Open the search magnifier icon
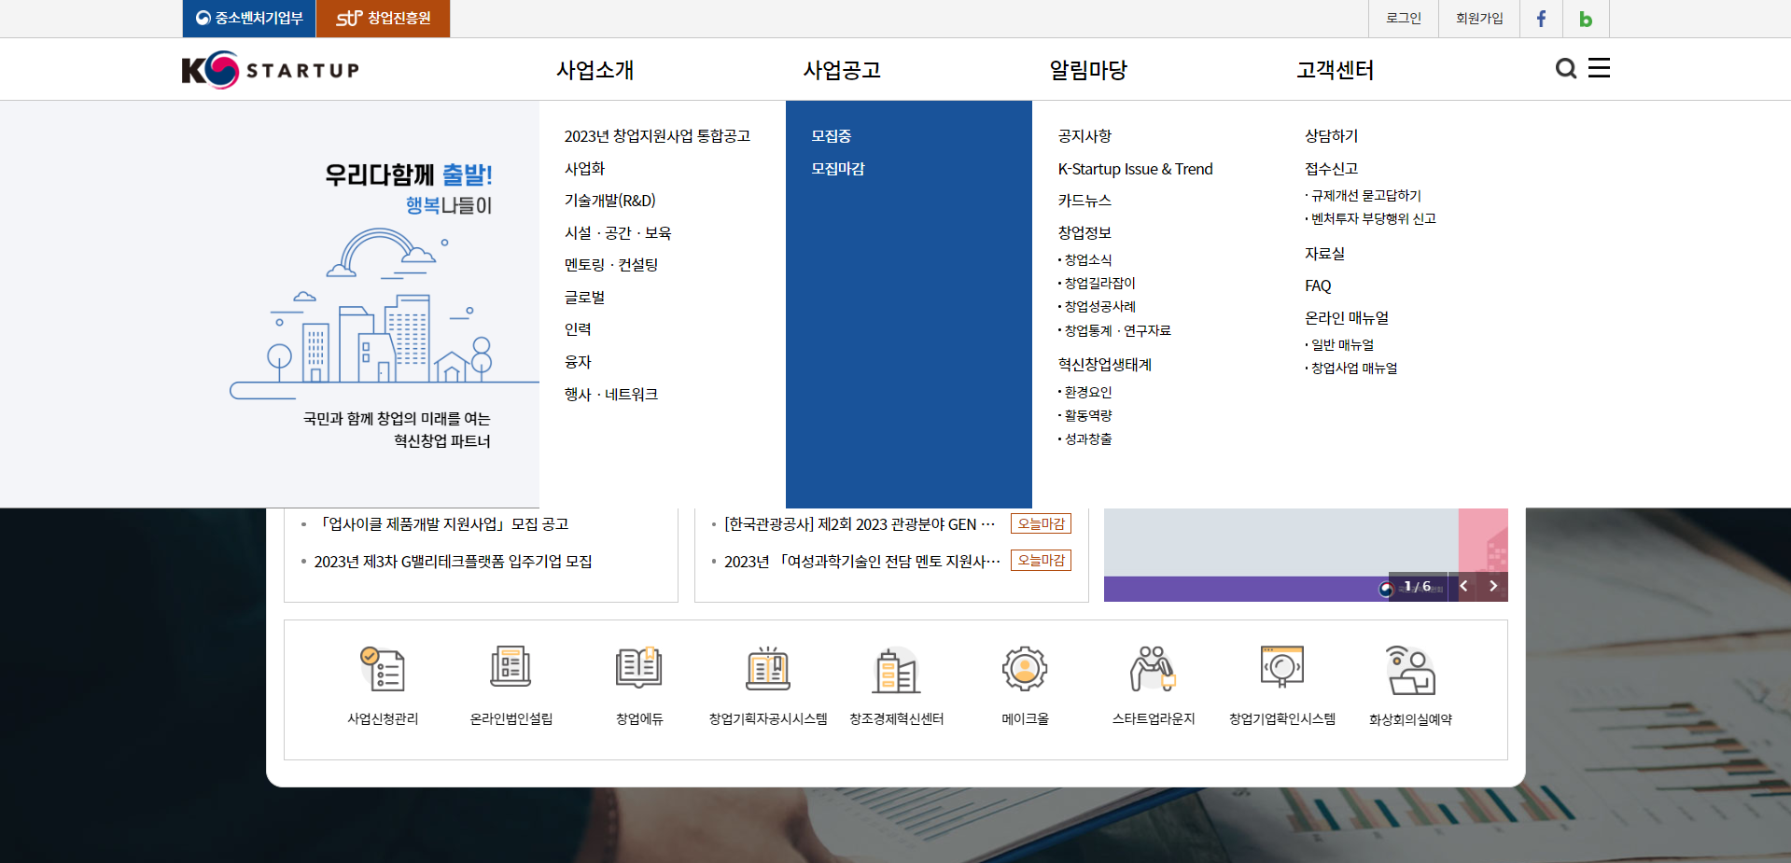The image size is (1791, 863). coord(1566,68)
